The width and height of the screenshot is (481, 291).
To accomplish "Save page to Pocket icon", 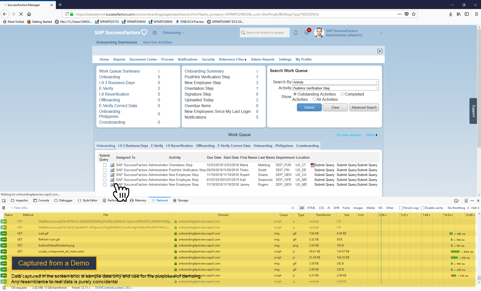I will 407,14.
